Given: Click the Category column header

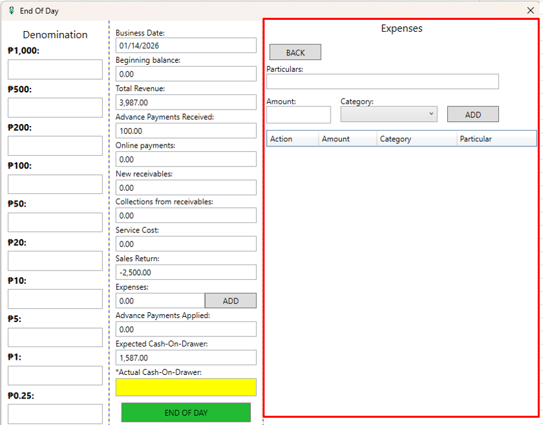Looking at the screenshot, I should click(x=416, y=139).
